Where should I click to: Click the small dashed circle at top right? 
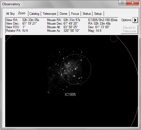click(114, 38)
